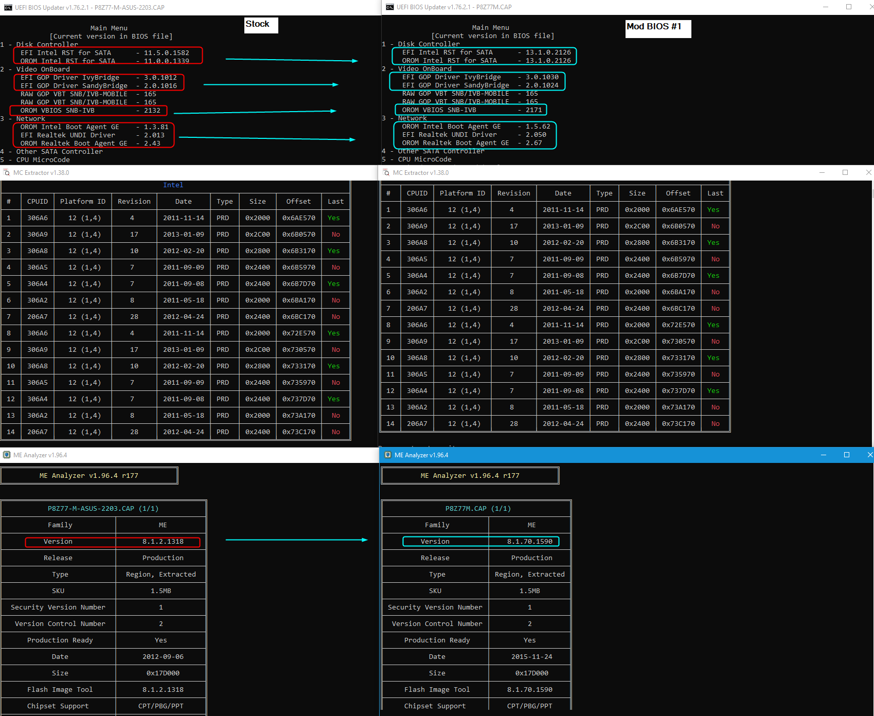Click the ME version value 8.1.2.1318 in the Version row
The image size is (874, 716).
click(x=163, y=542)
